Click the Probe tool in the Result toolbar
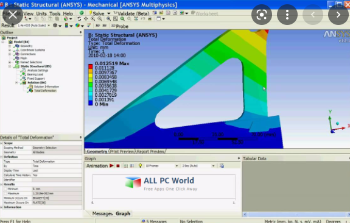Viewport: 350px width, 223px height. point(120,26)
